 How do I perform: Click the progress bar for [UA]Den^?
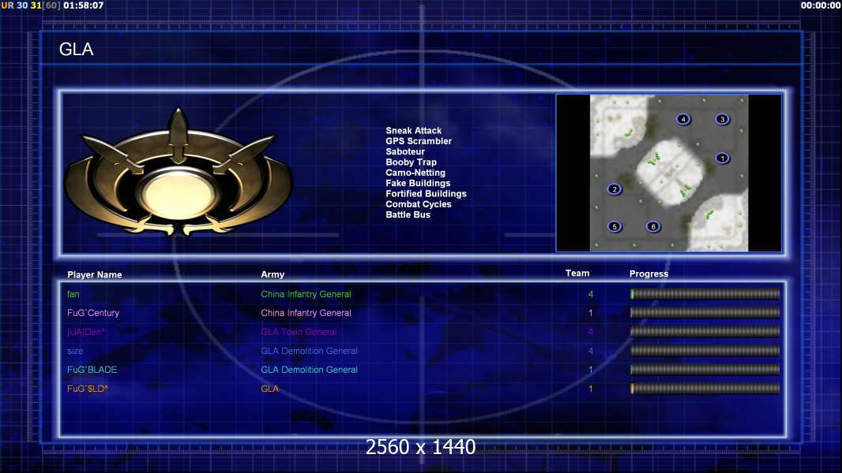(x=705, y=332)
